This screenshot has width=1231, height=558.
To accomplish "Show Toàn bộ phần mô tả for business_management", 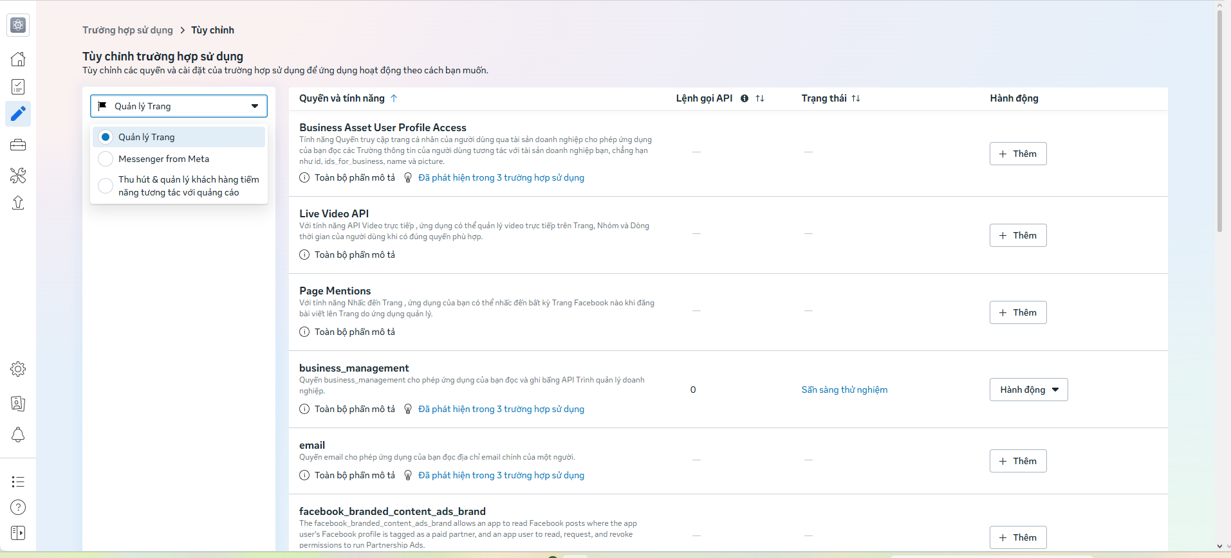I will [x=355, y=409].
